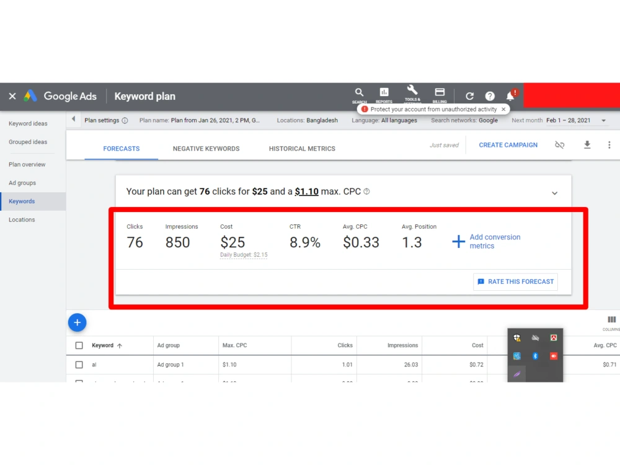This screenshot has height=465, width=620.
Task: Open Grouped ideas in sidebar
Action: pyautogui.click(x=28, y=142)
